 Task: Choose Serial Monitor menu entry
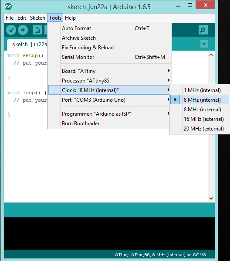pyautogui.click(x=109, y=57)
